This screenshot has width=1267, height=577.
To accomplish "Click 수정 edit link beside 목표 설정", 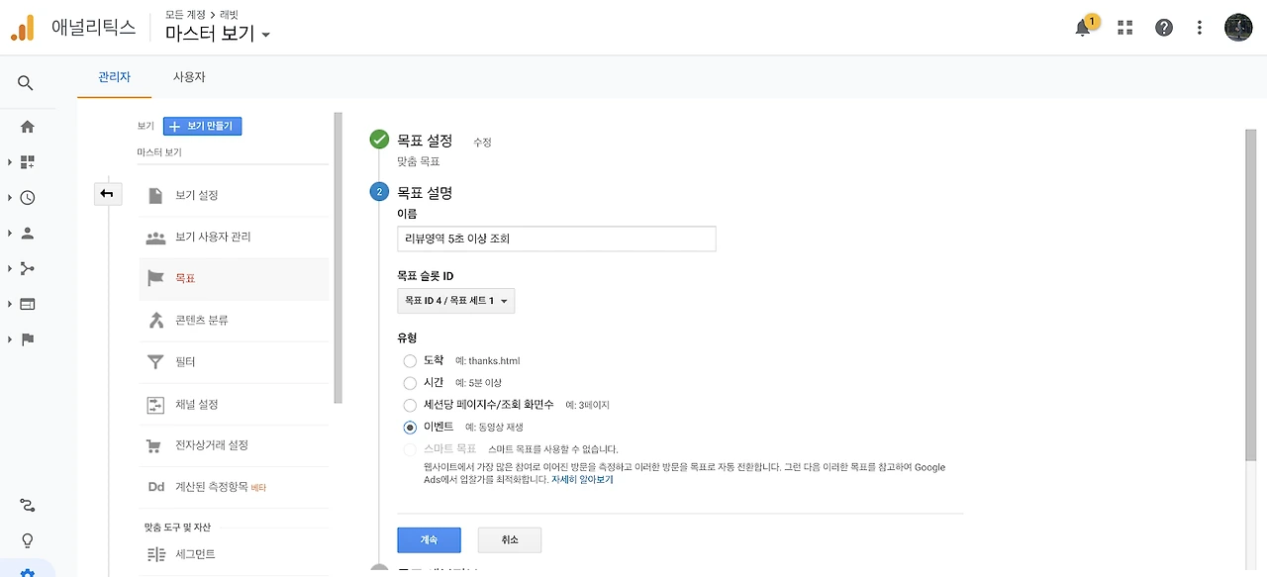I will [482, 143].
